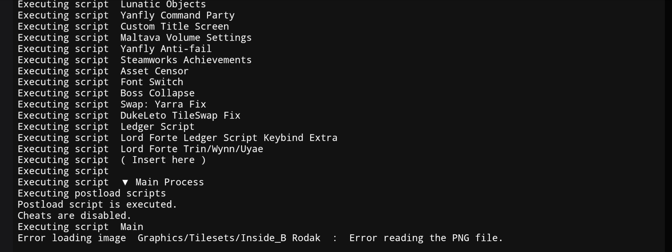Click "Error reading the PNG file." text
This screenshot has width=672, height=252.
[426, 238]
